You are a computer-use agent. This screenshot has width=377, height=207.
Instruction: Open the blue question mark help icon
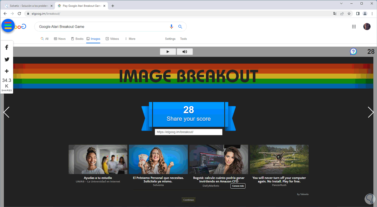(353, 52)
